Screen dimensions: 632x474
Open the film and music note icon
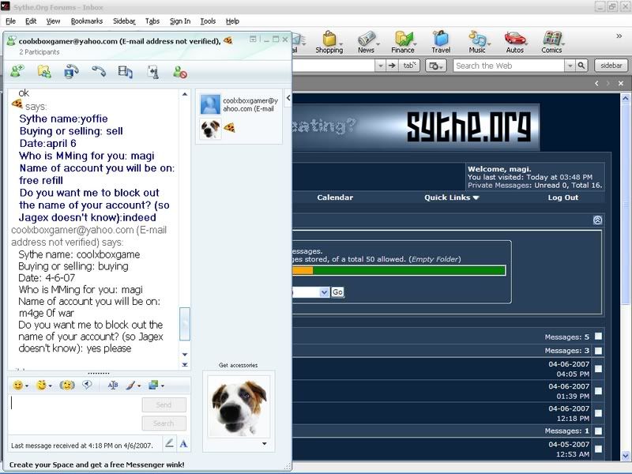click(126, 72)
